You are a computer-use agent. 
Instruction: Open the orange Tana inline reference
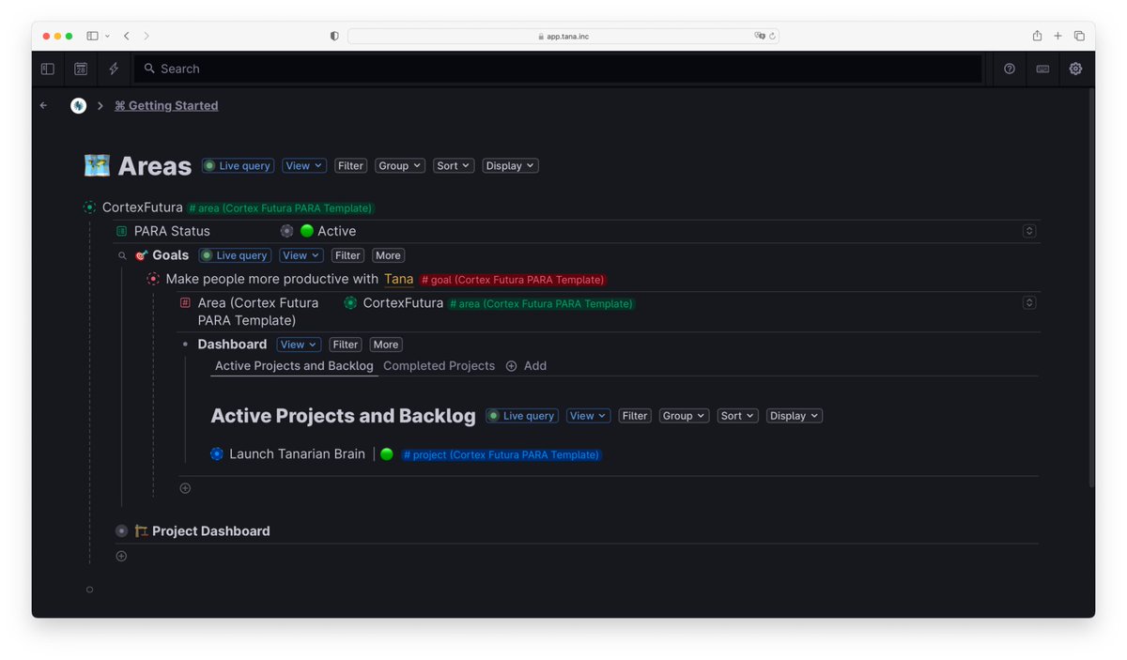click(x=398, y=279)
